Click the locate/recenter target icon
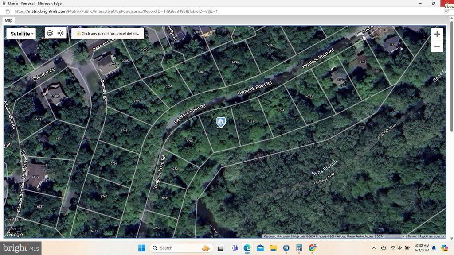The width and height of the screenshot is (454, 255). tap(61, 33)
